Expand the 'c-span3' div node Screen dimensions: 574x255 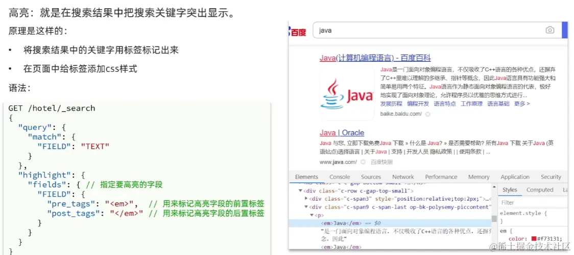pyautogui.click(x=306, y=199)
